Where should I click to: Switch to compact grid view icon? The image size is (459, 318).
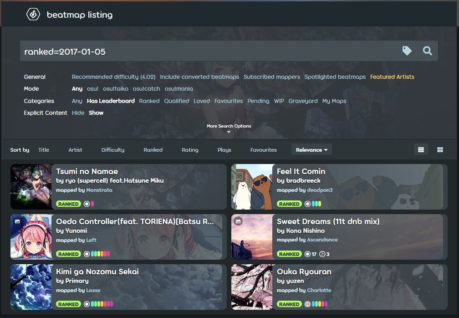coord(421,149)
